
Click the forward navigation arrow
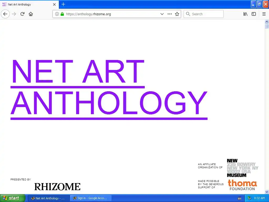point(14,14)
